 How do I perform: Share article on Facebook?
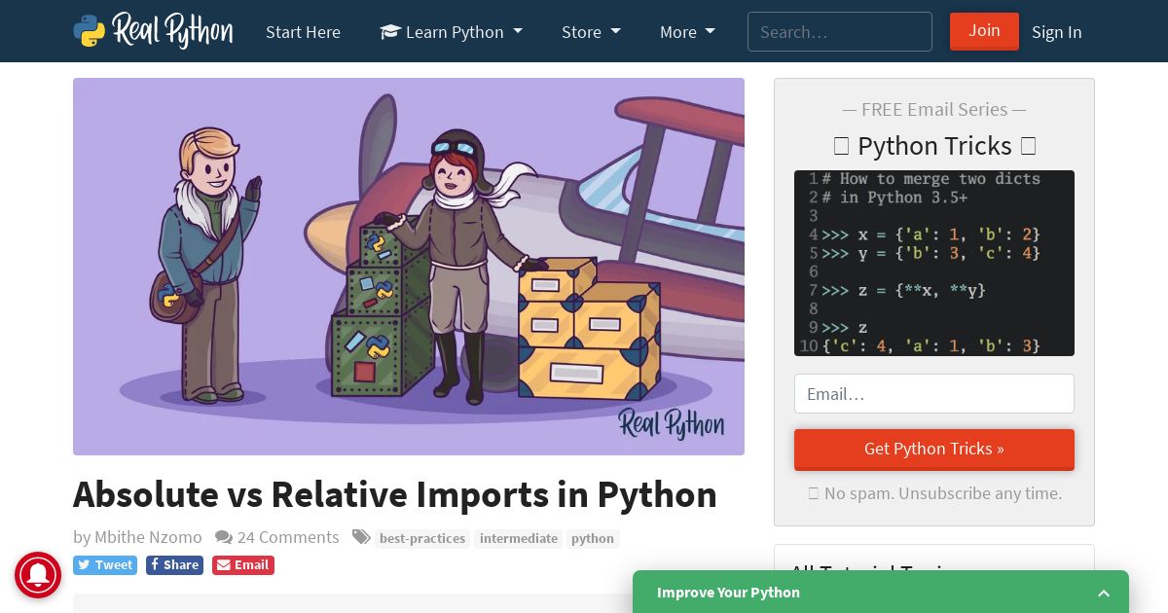point(174,565)
